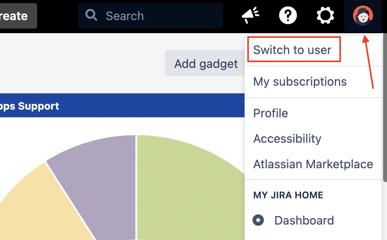Click the blue Support gadget title bar

point(116,105)
